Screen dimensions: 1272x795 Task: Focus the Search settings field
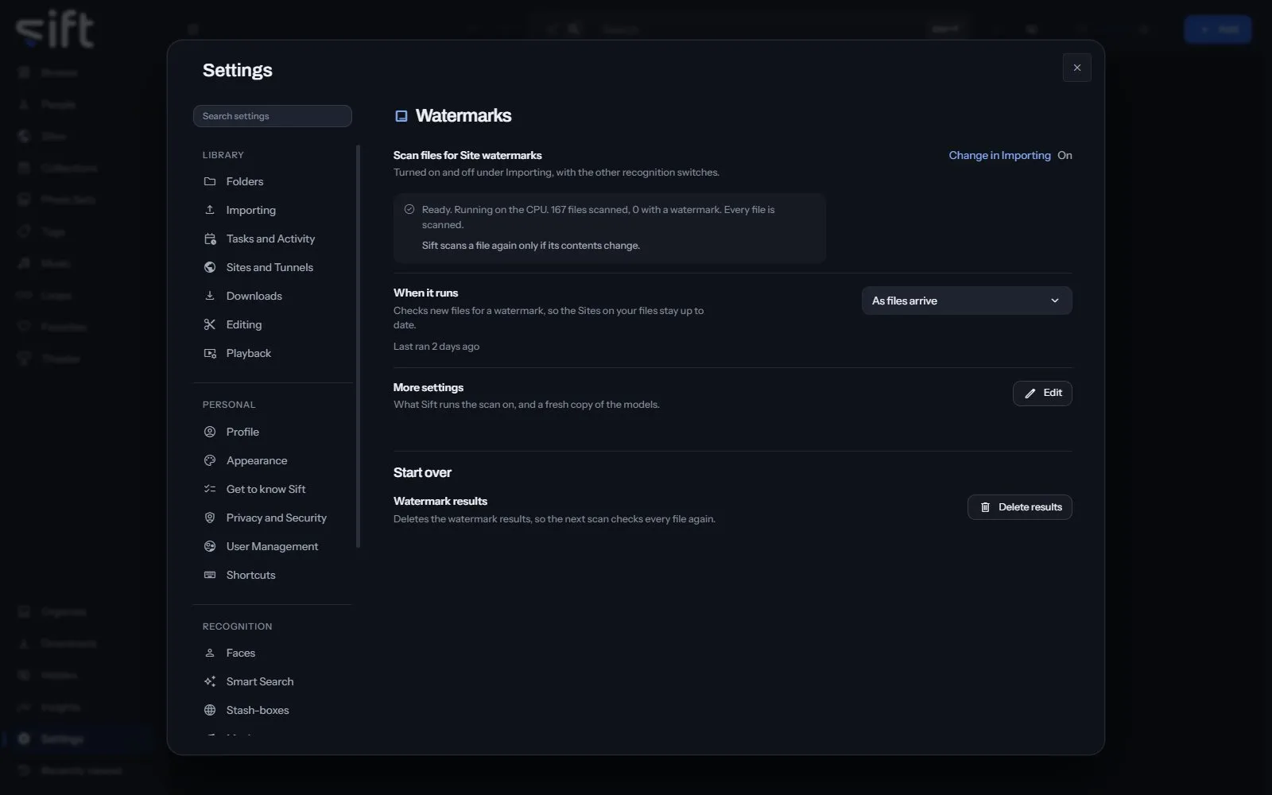tap(273, 116)
